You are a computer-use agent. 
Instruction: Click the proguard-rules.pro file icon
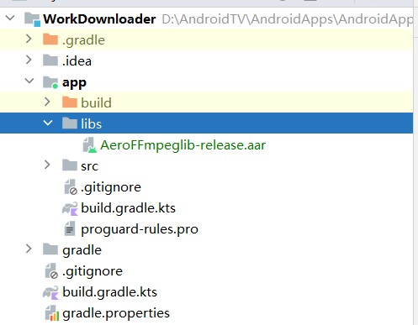[70, 228]
